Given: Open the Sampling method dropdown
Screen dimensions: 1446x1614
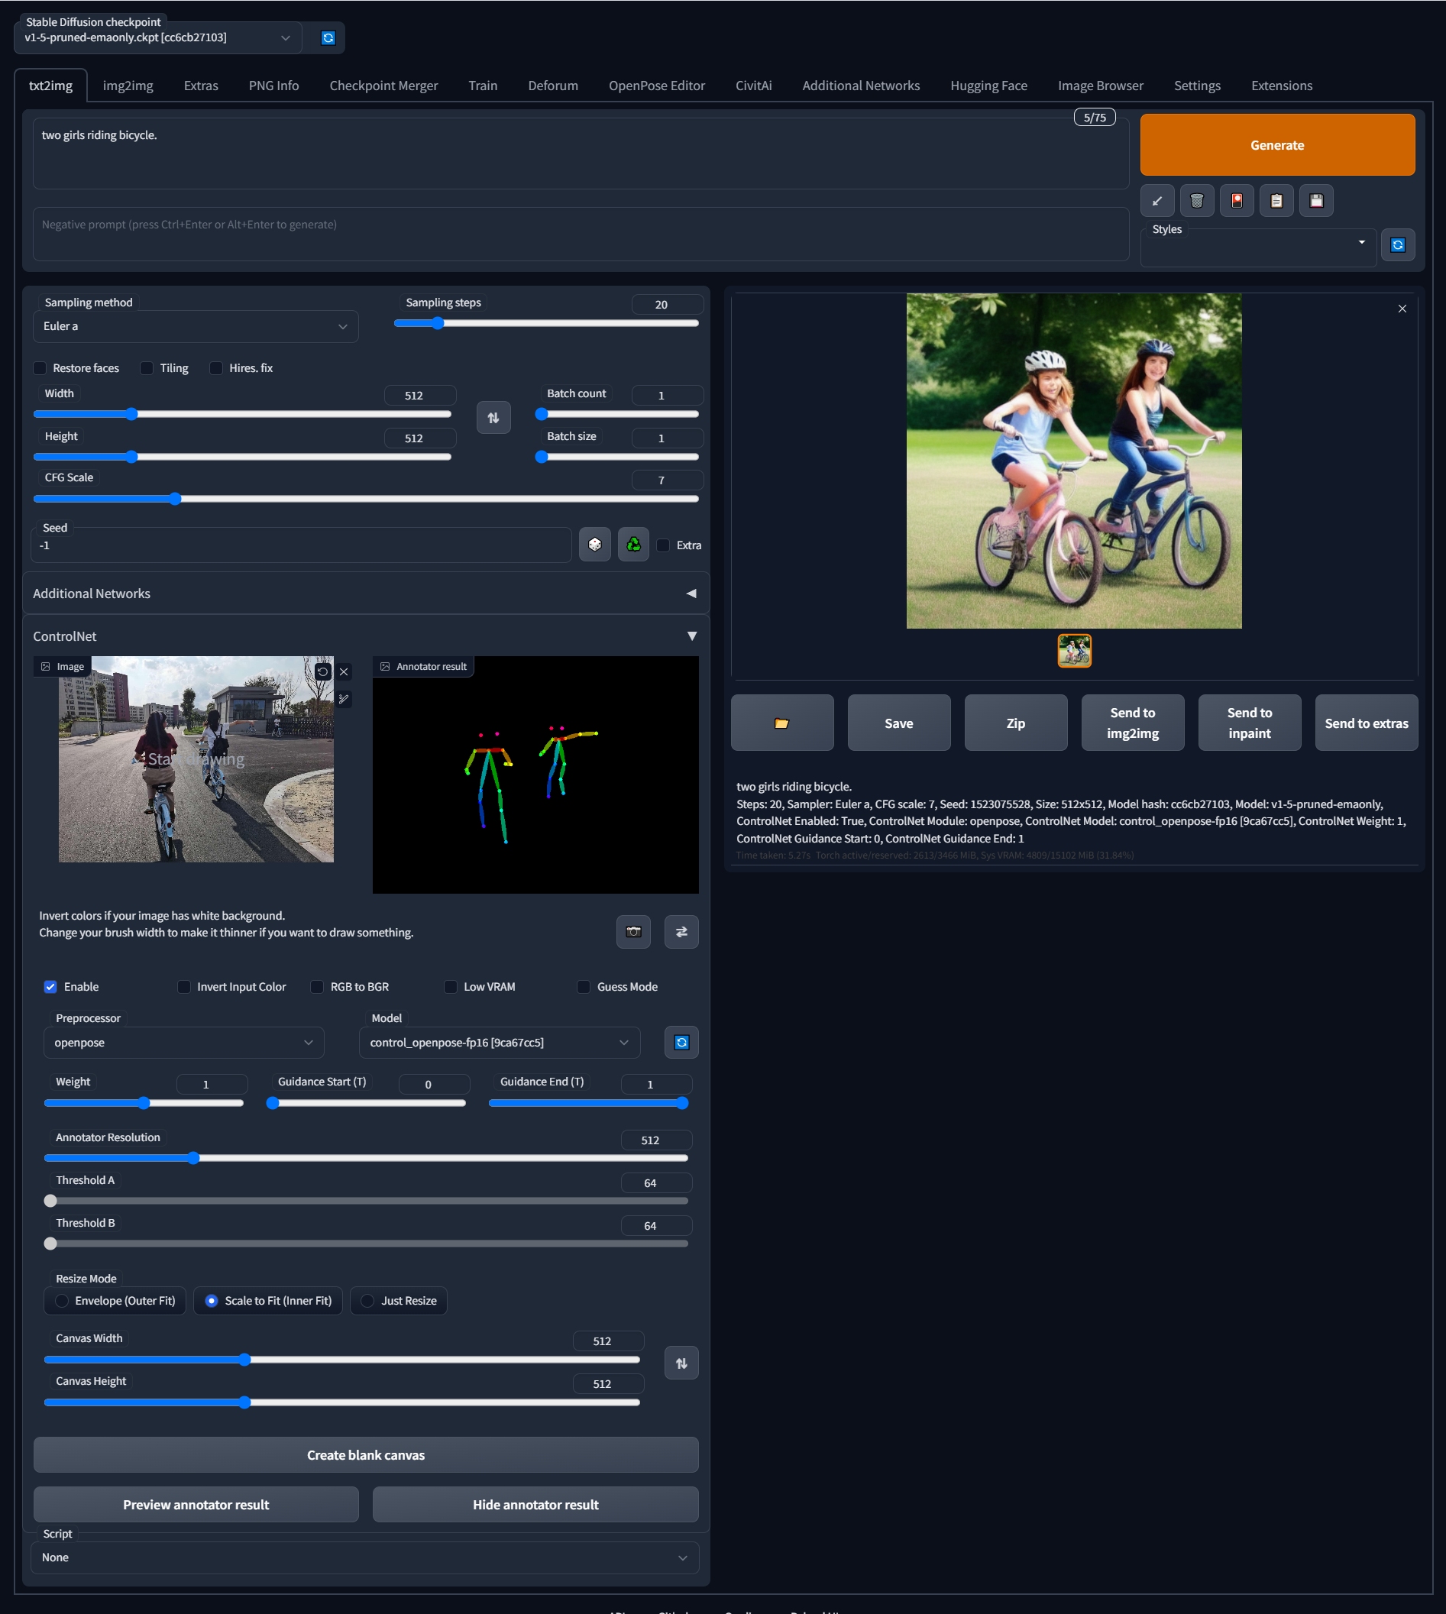Looking at the screenshot, I should click(x=196, y=325).
